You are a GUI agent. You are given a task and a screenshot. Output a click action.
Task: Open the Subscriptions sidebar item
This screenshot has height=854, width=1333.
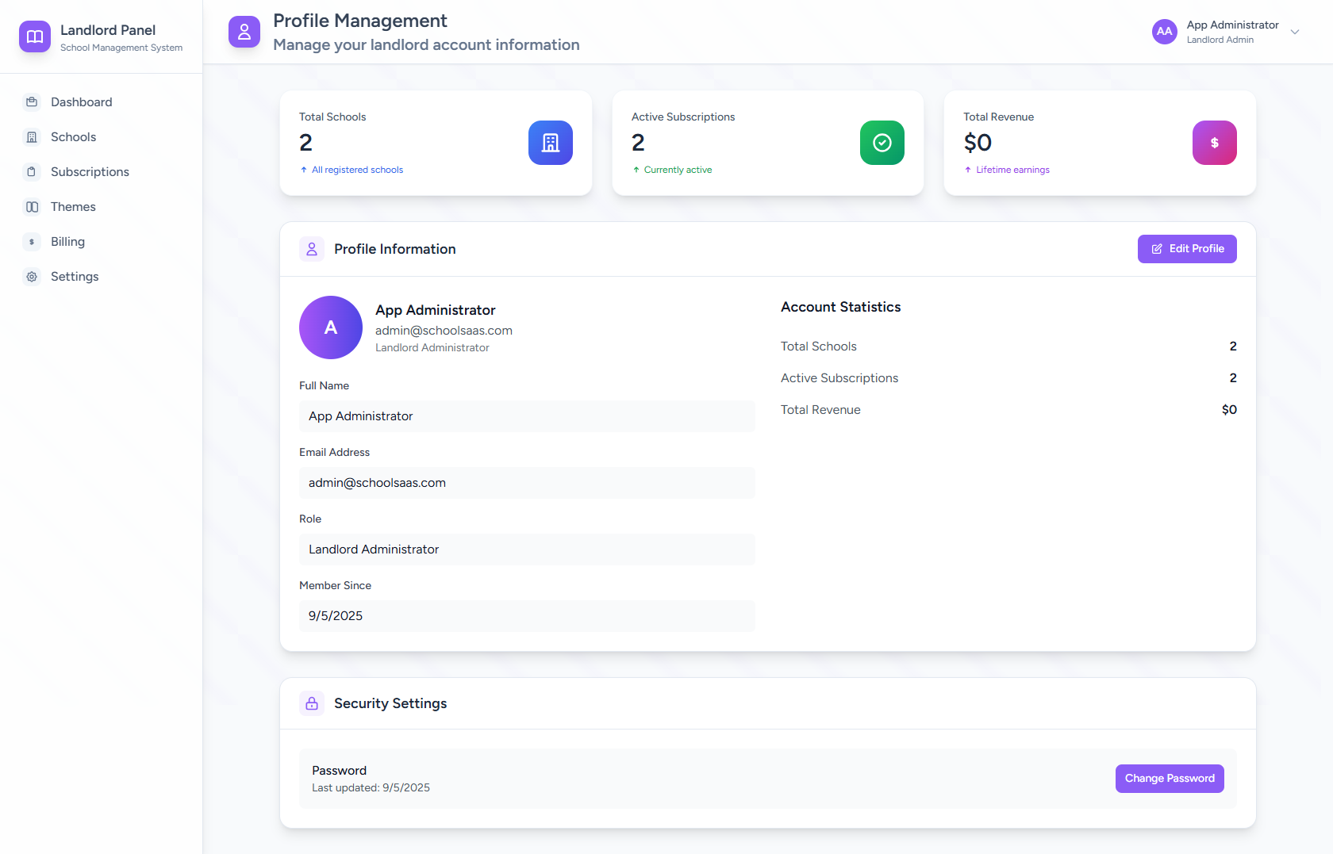(x=90, y=172)
